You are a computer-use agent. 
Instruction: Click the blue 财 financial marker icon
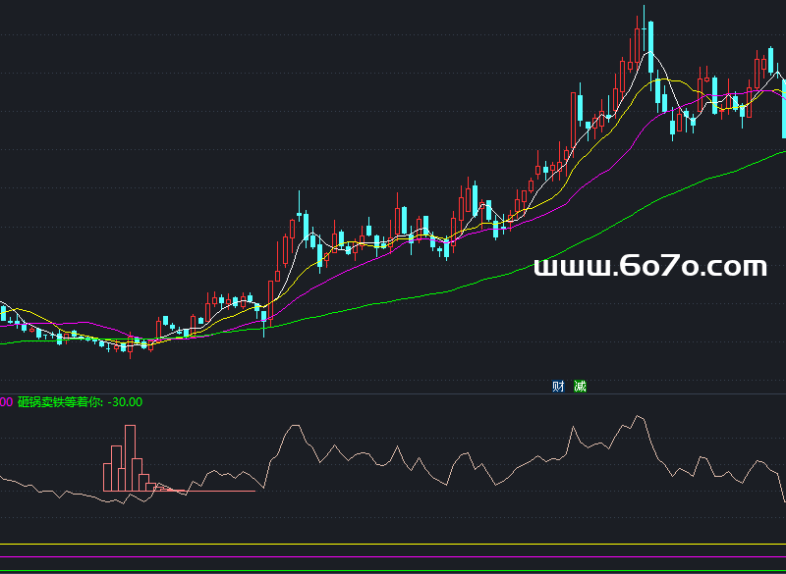click(558, 387)
